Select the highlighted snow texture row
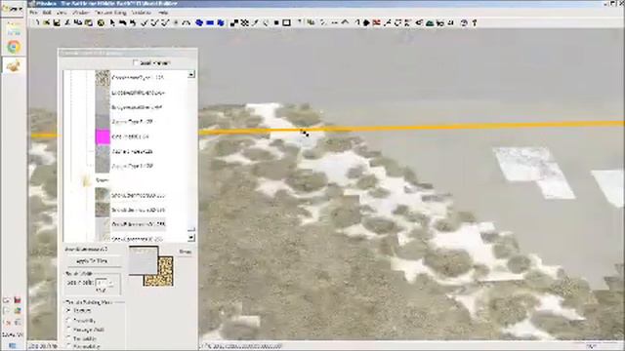This screenshot has height=351, width=625. click(138, 224)
